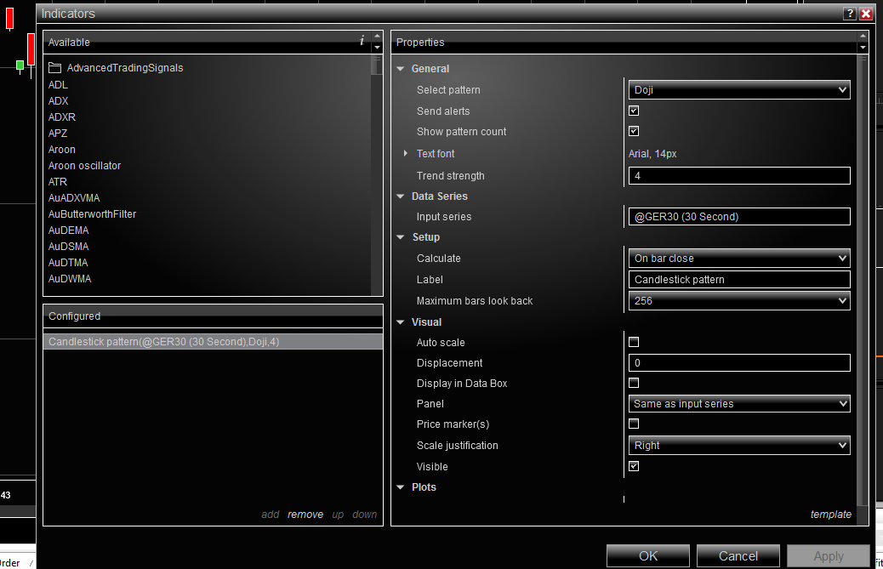Click Available panel scroll up arrow
Screen dimensions: 883x569
(378, 36)
